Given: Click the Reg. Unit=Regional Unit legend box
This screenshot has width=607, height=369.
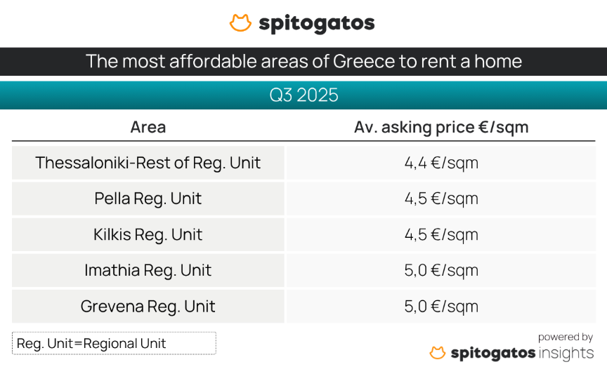Looking at the screenshot, I should coord(114,343).
